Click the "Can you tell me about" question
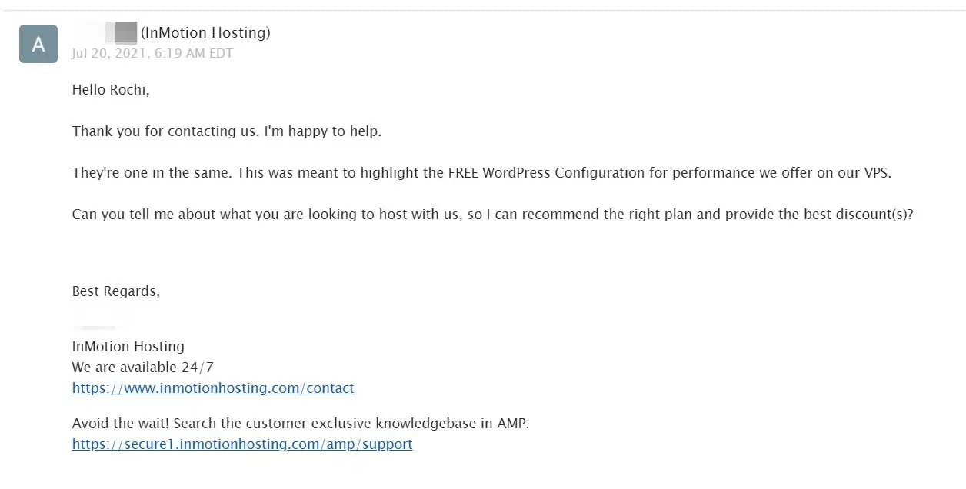 (x=144, y=215)
